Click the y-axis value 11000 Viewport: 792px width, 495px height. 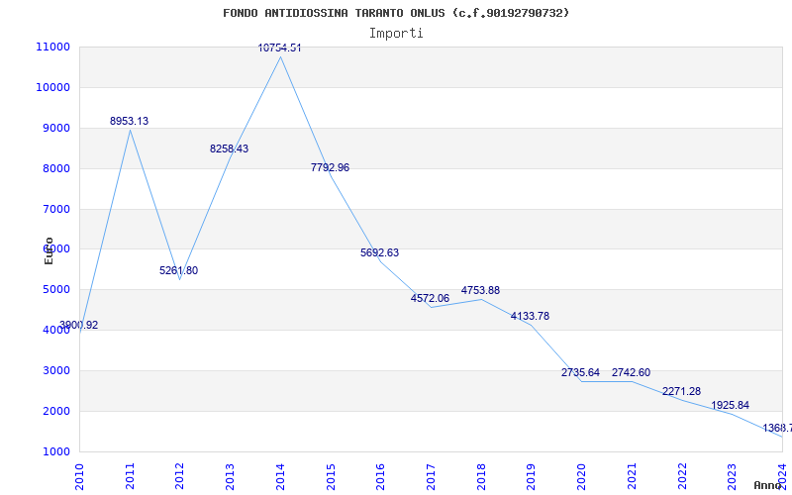coord(53,47)
